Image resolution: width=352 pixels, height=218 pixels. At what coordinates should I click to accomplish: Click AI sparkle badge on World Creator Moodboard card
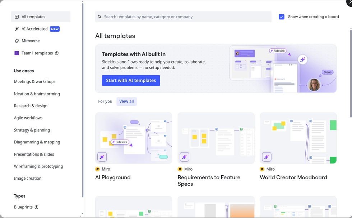click(x=267, y=157)
